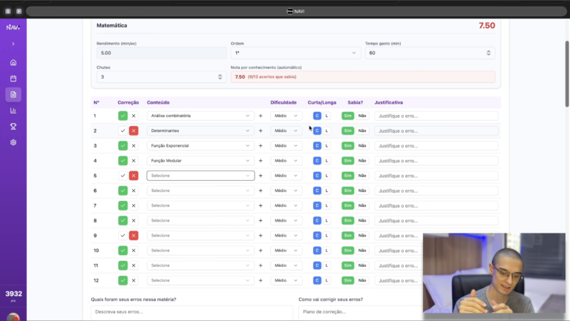Open Dificuldade dropdown for question 1
This screenshot has height=321, width=570.
pos(286,116)
